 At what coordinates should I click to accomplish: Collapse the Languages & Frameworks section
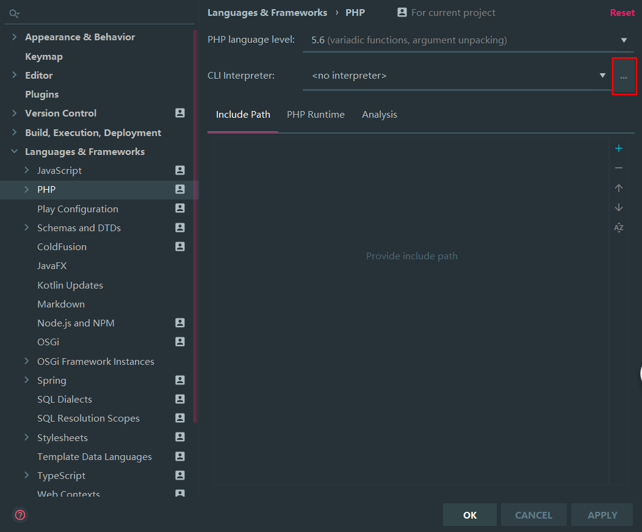[13, 151]
